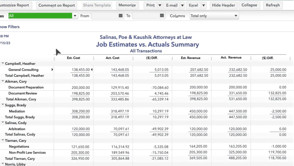Open the From date calendar picker
This screenshot has width=294, height=166.
tap(121, 16)
